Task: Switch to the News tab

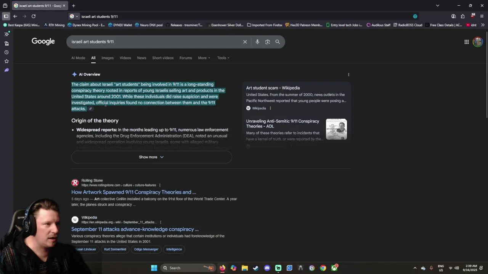Action: click(141, 58)
